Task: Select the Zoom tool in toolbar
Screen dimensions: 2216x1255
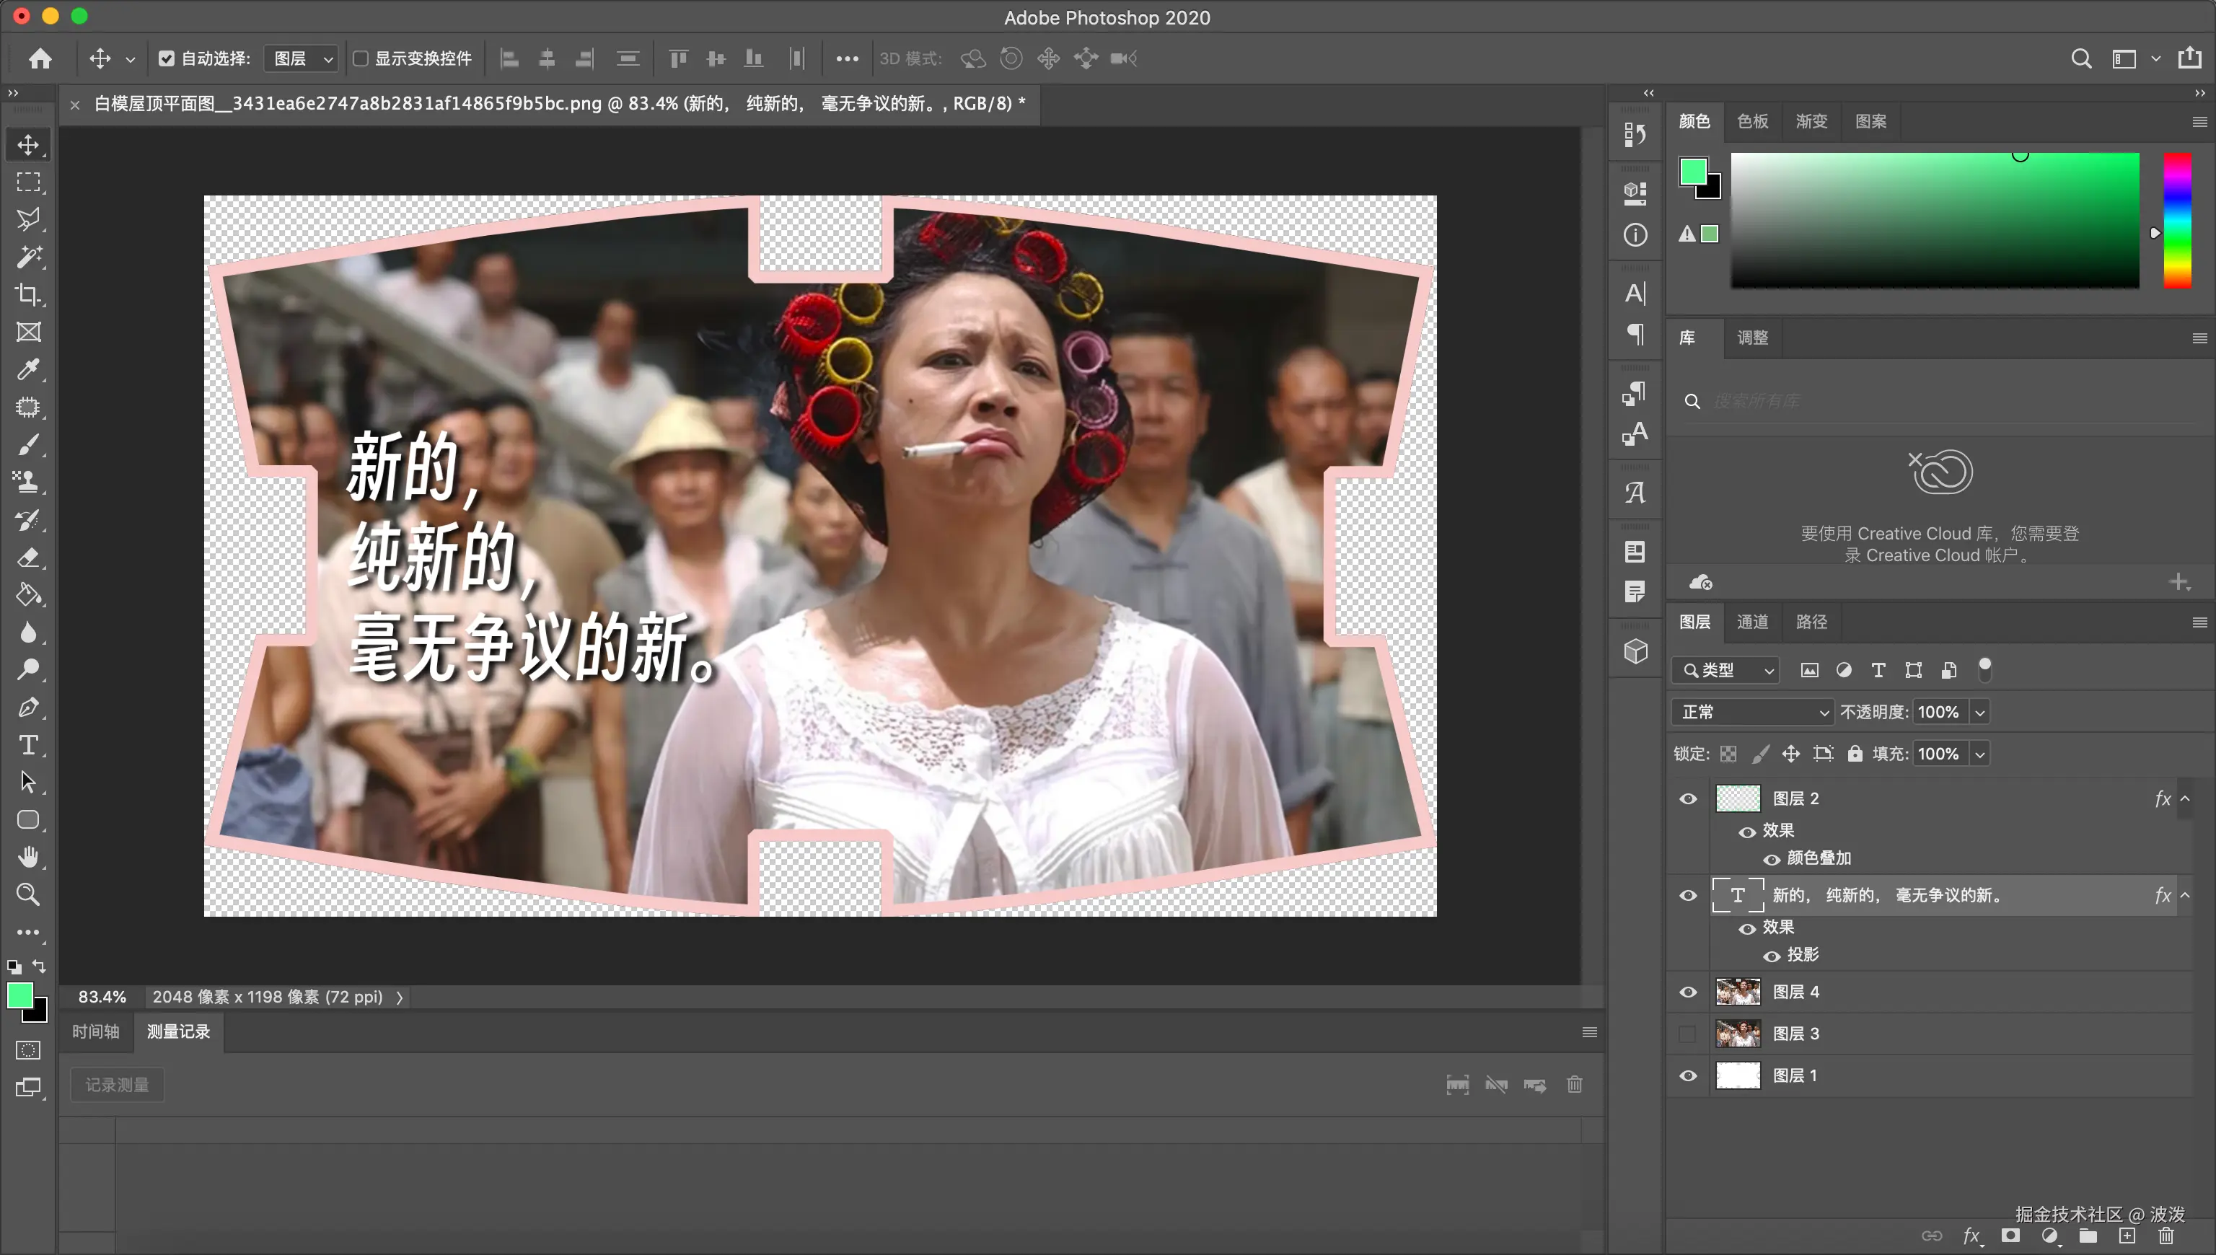Action: [x=27, y=894]
